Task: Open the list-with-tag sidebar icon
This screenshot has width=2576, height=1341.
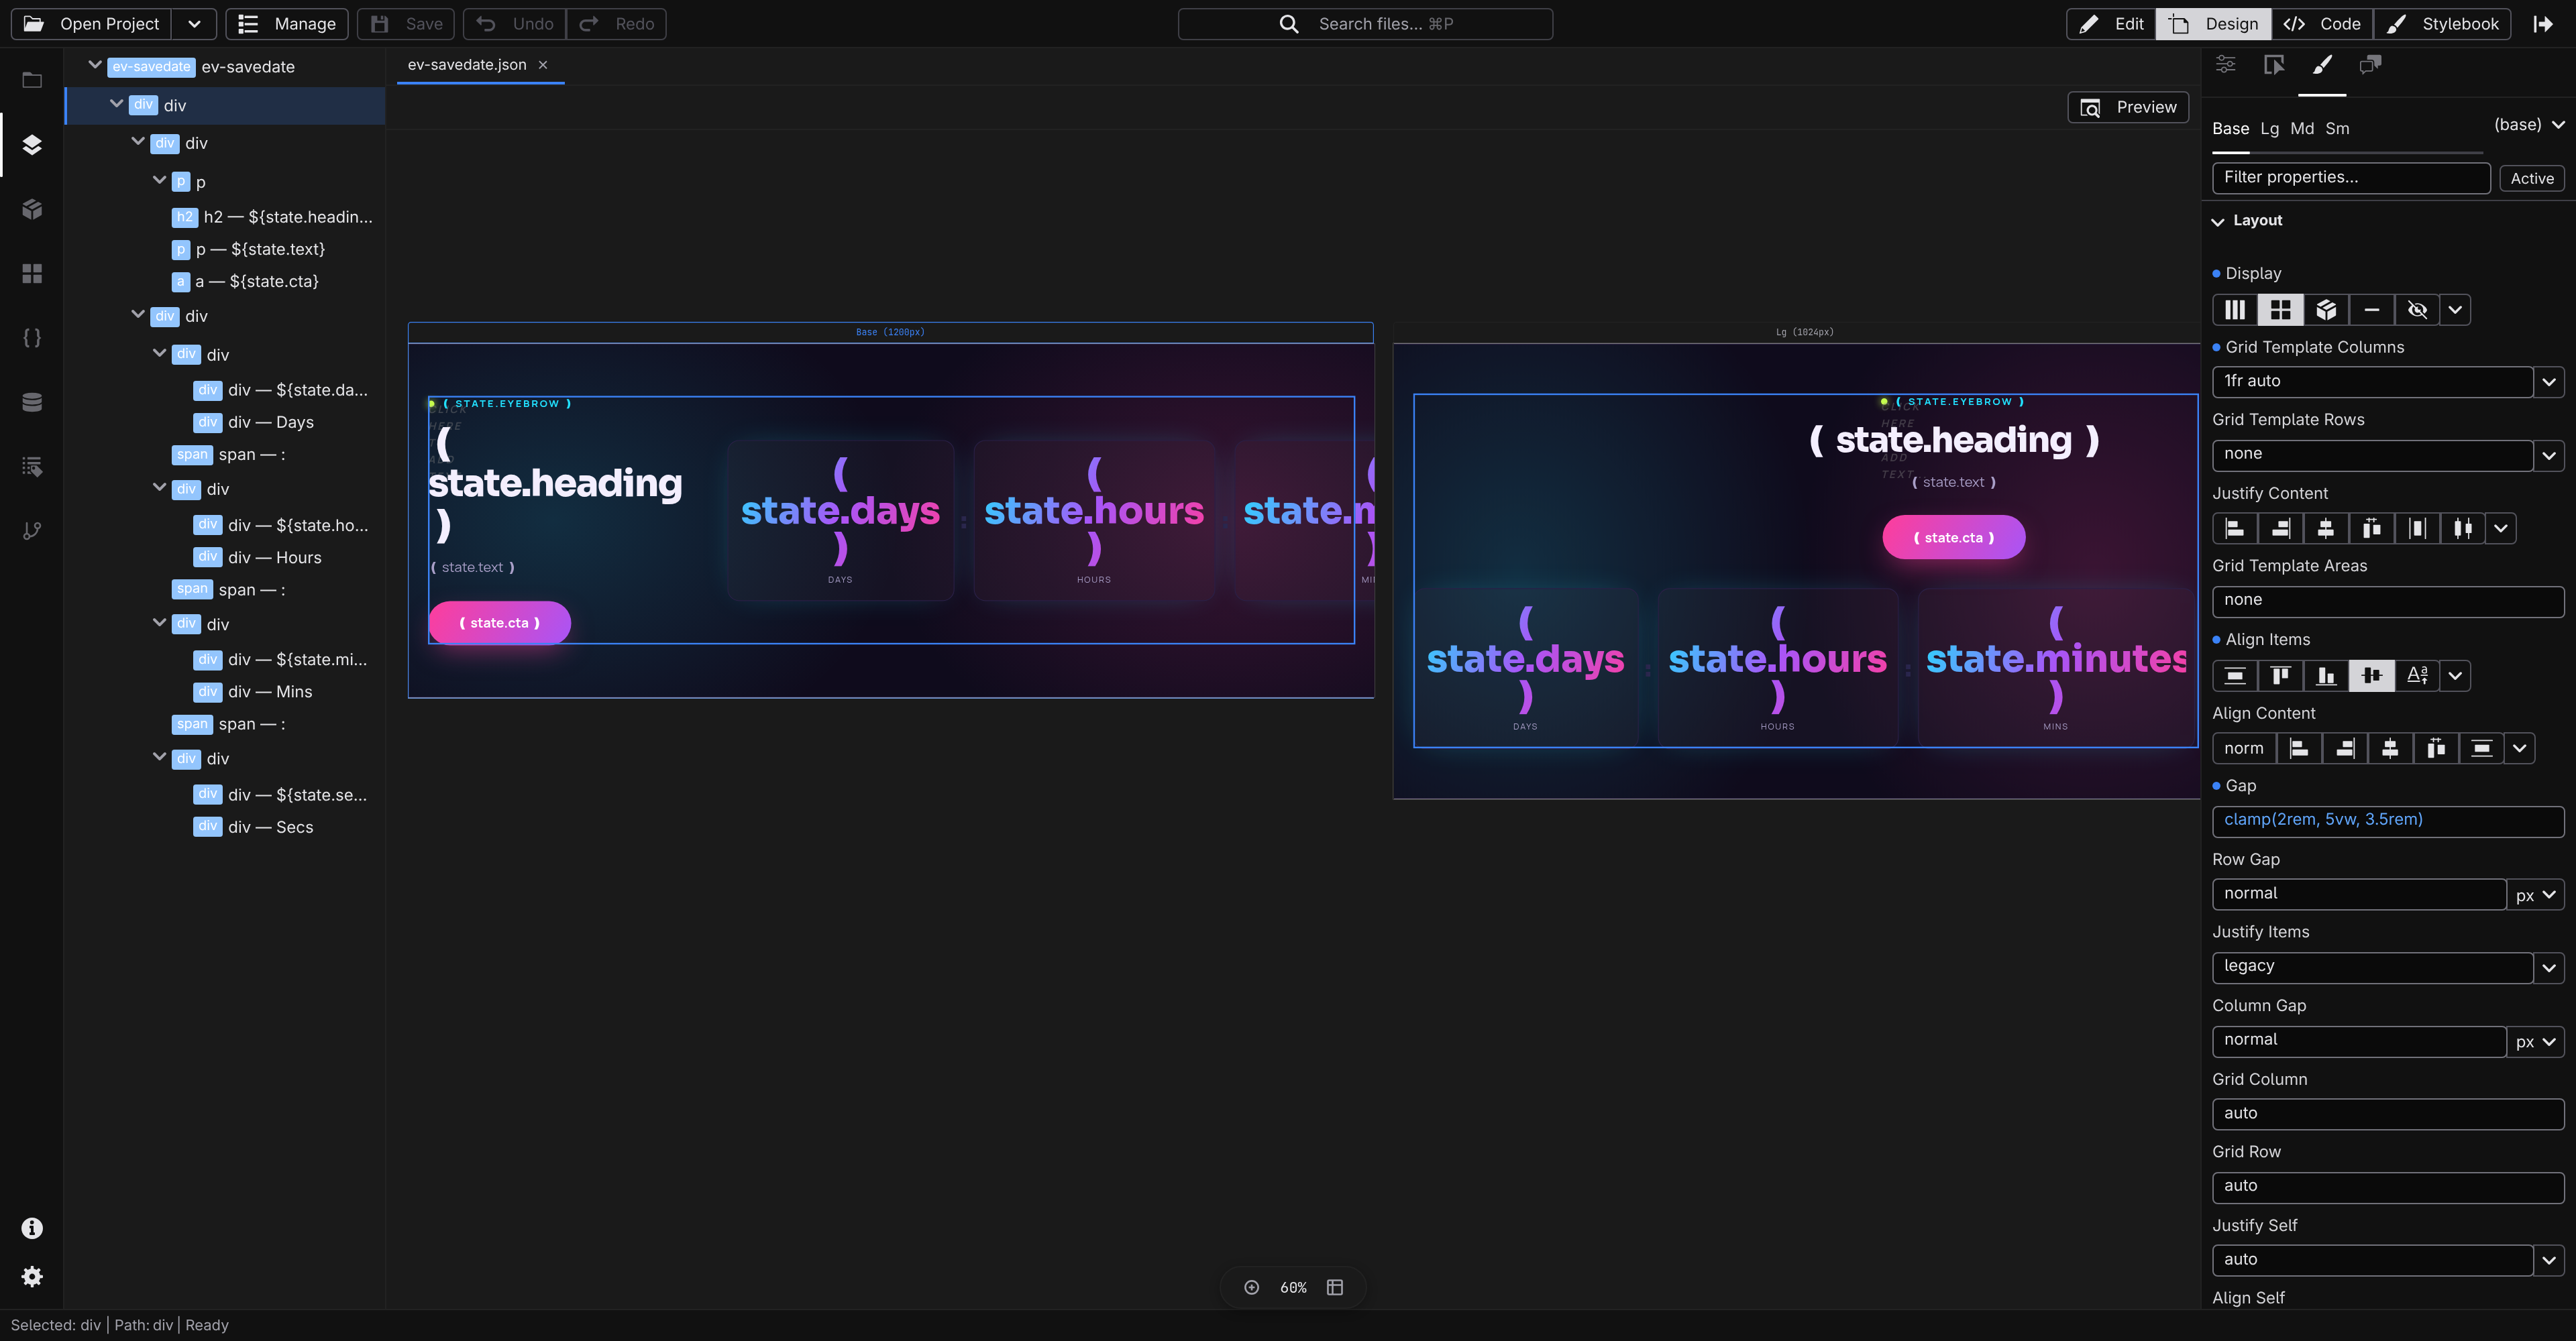Action: pos(32,467)
